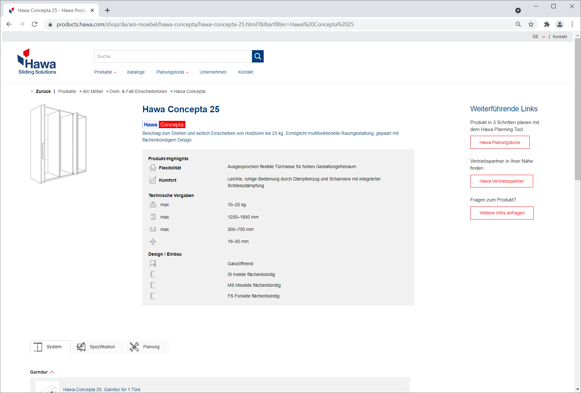Click the browser back arrow
This screenshot has height=393, width=581.
pos(9,24)
